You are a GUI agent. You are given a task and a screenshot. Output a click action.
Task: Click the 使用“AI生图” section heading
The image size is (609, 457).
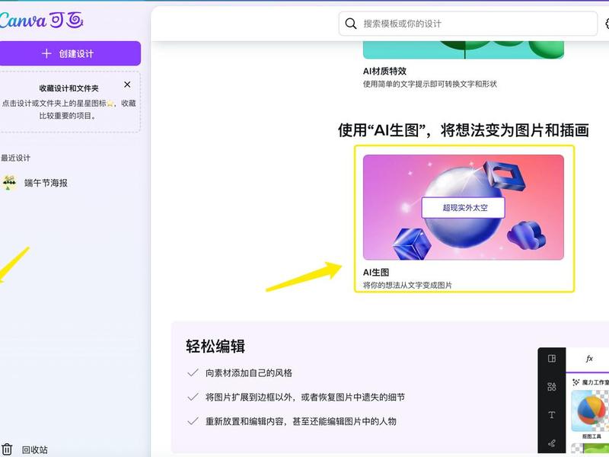(463, 130)
